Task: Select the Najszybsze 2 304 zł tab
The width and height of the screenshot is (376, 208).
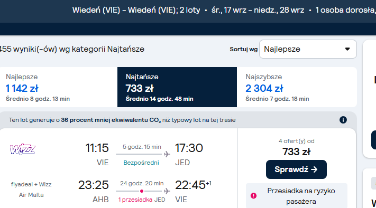Action: [x=297, y=87]
